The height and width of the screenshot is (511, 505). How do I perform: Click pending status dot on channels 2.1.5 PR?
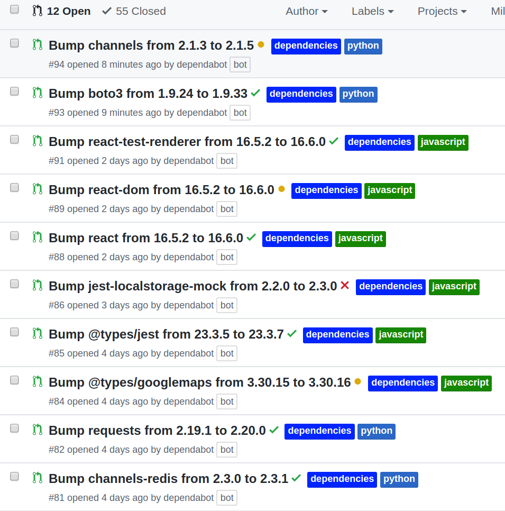tap(261, 44)
